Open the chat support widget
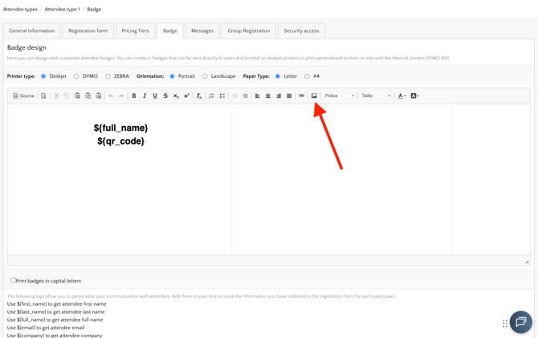Screen dimensions: 538x338 [x=520, y=322]
